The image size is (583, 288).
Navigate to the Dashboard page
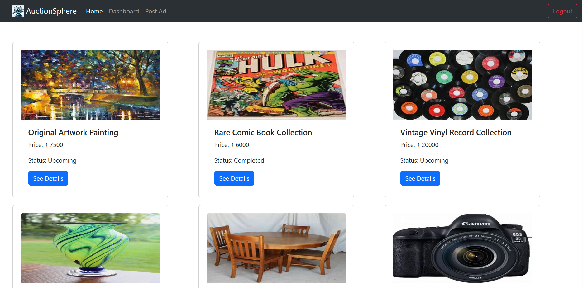(124, 11)
